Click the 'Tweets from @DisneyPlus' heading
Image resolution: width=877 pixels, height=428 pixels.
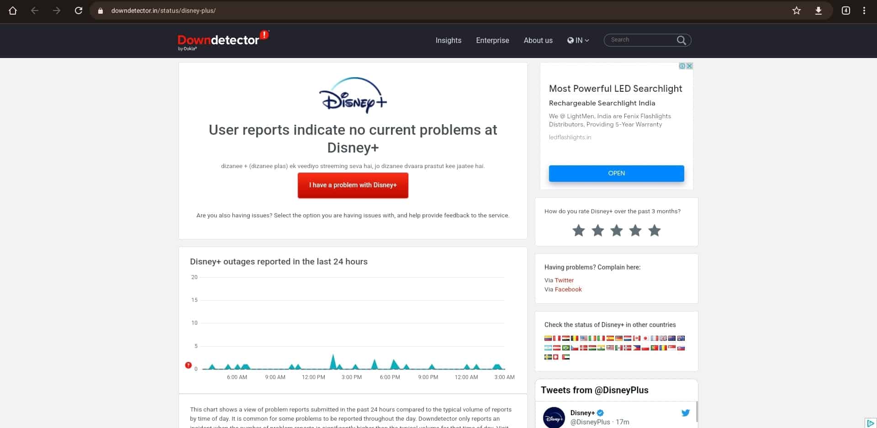(x=595, y=390)
